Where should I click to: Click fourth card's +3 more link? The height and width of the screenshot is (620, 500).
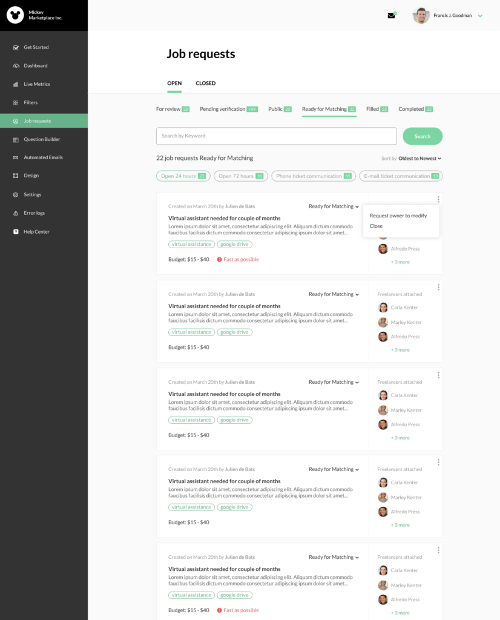[x=400, y=525]
